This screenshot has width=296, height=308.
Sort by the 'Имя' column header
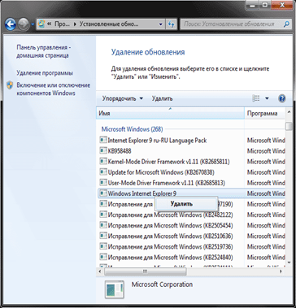tap(170, 114)
